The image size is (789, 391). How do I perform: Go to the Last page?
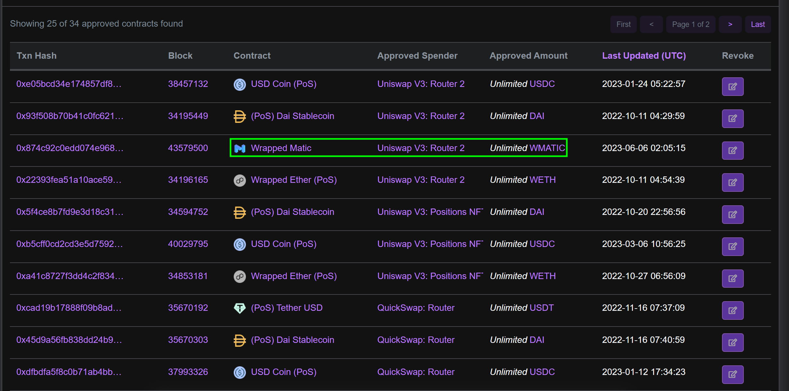tap(758, 24)
